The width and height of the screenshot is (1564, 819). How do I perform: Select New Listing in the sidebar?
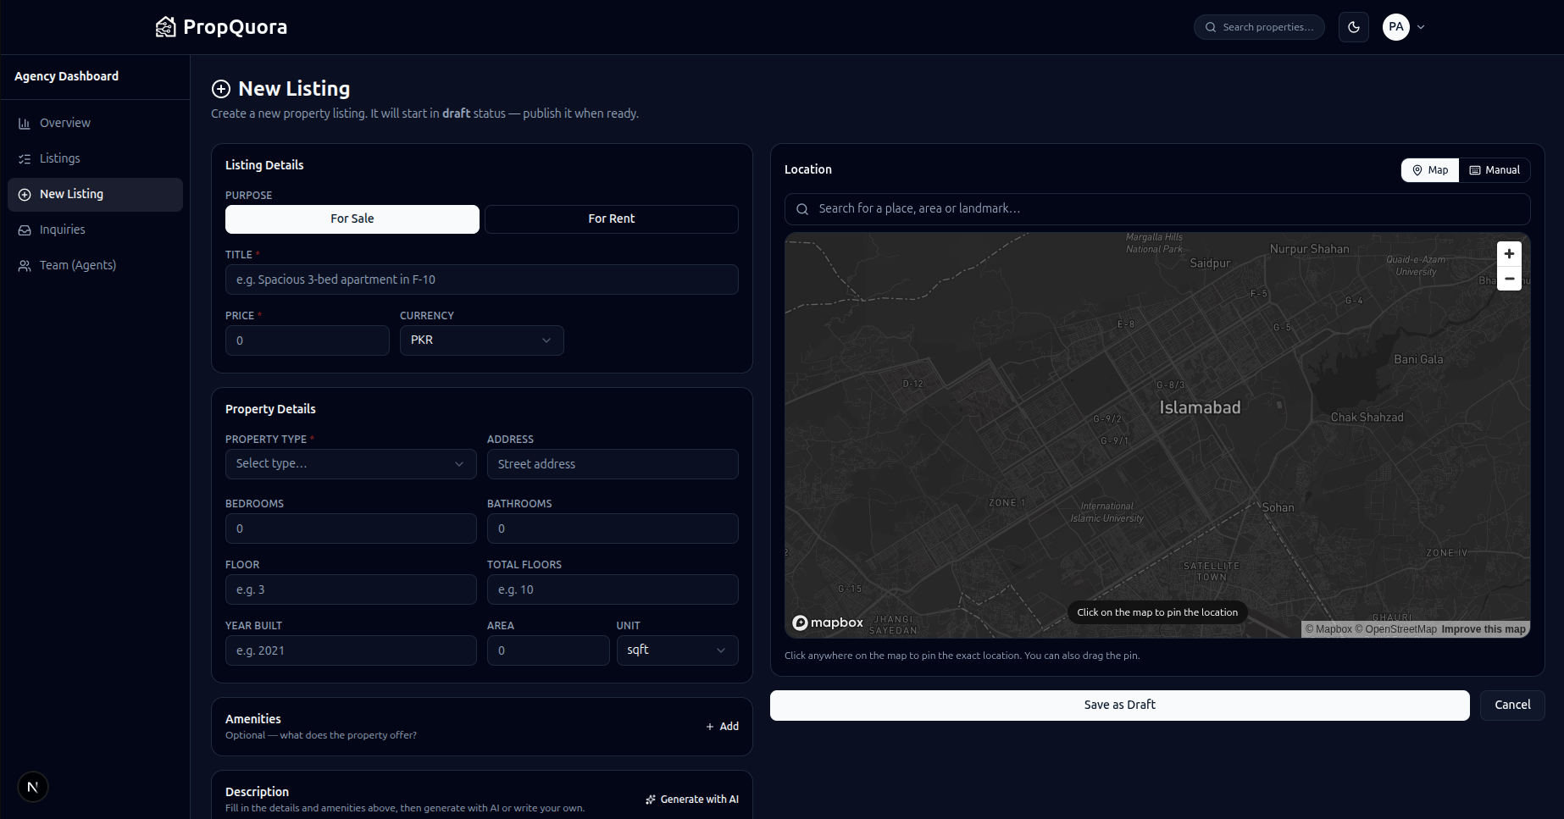pyautogui.click(x=95, y=195)
